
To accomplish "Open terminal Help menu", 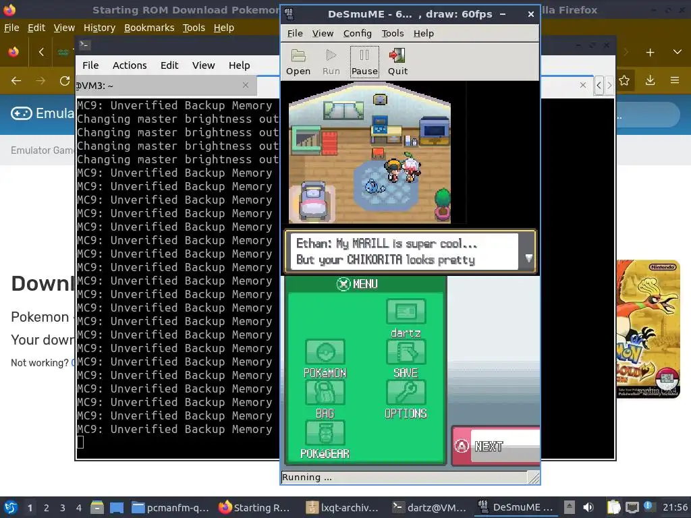I will point(240,65).
